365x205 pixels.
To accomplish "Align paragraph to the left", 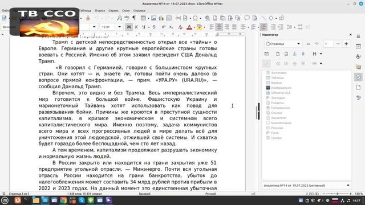I will [212, 27].
